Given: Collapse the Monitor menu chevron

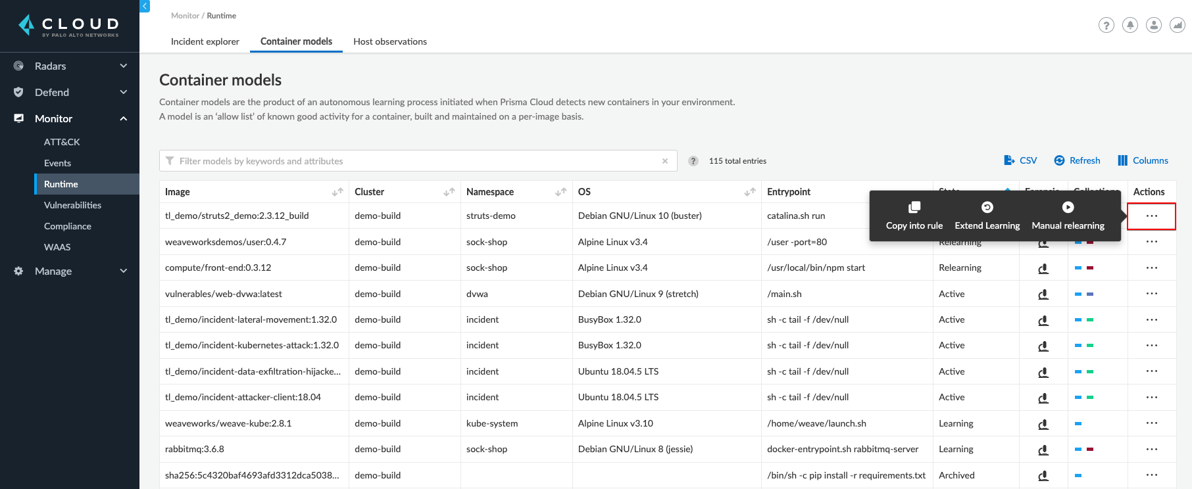Looking at the screenshot, I should pyautogui.click(x=124, y=118).
